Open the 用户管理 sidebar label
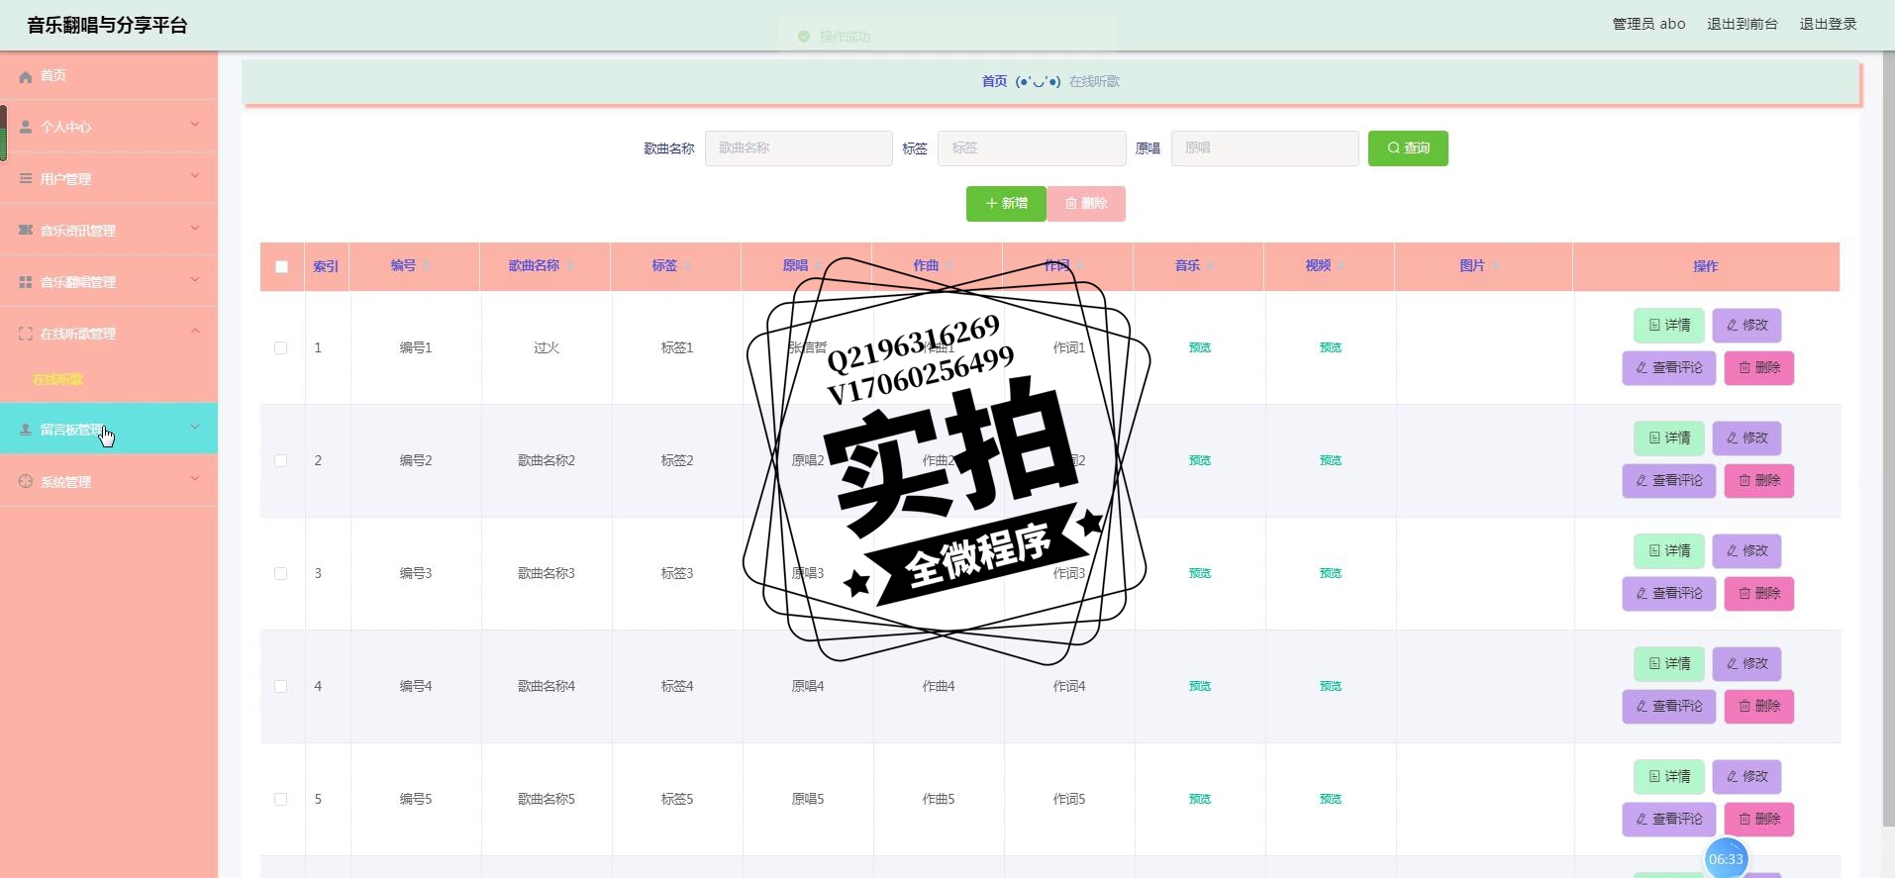The width and height of the screenshot is (1895, 878). [x=65, y=179]
